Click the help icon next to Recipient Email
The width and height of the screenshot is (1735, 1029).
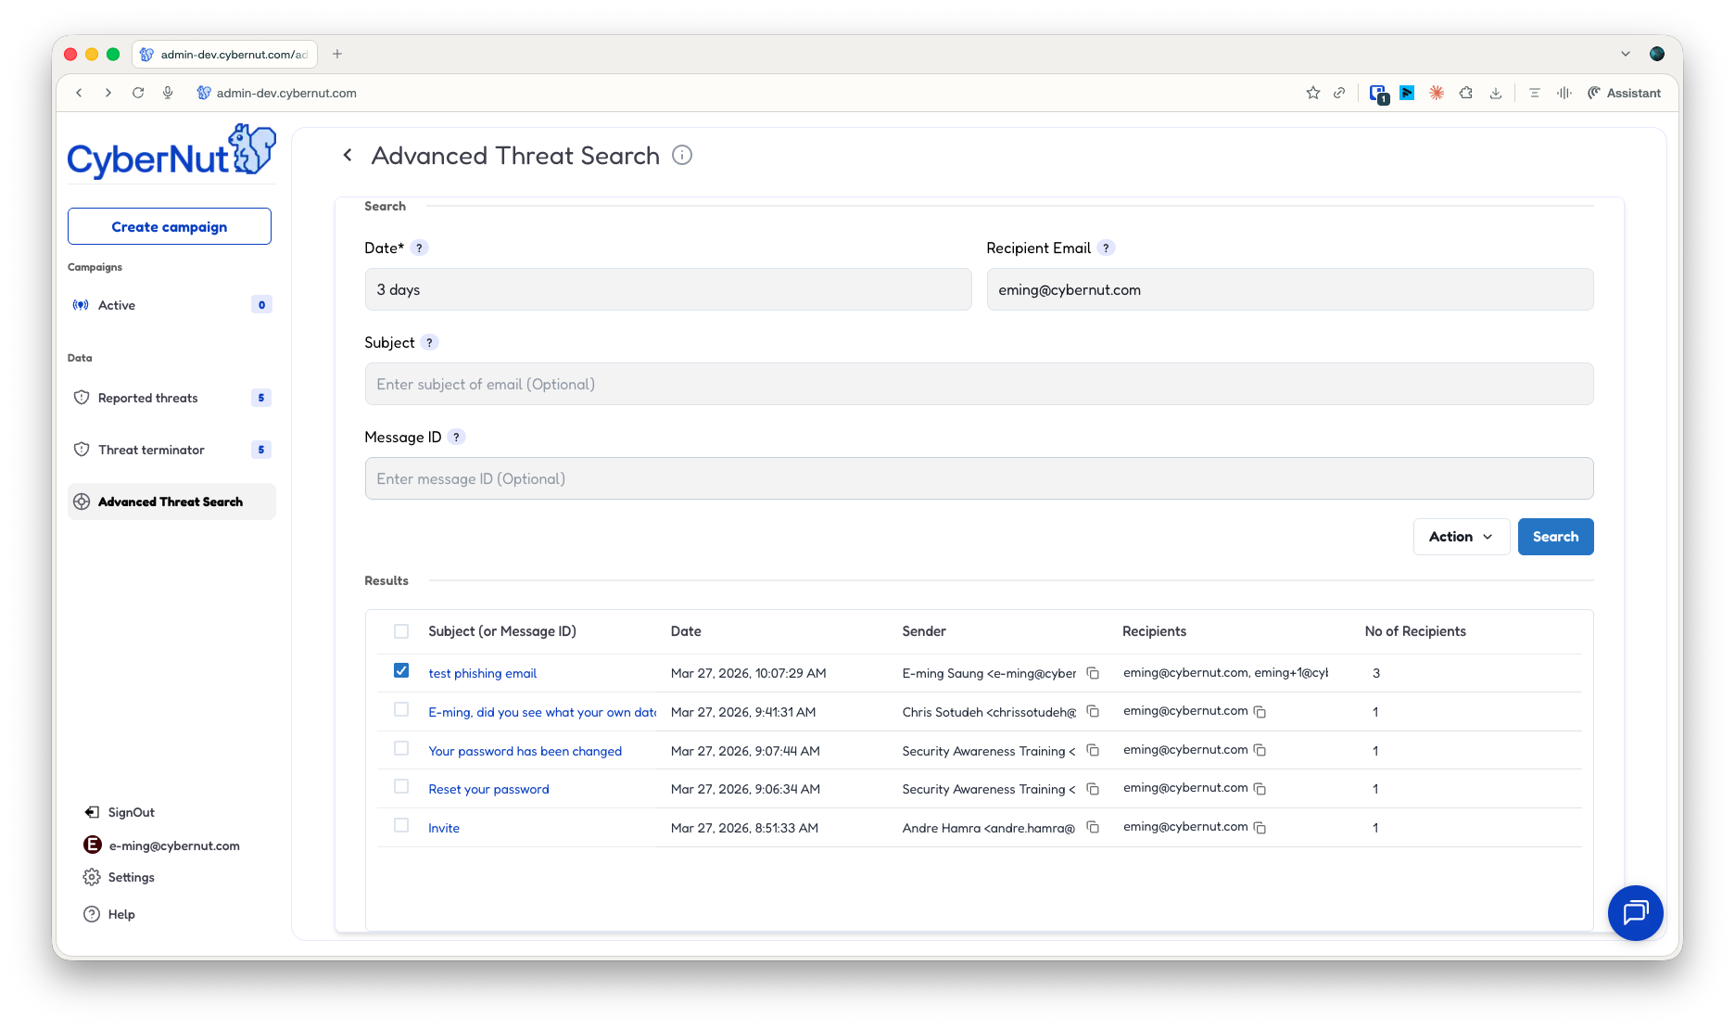[1107, 248]
